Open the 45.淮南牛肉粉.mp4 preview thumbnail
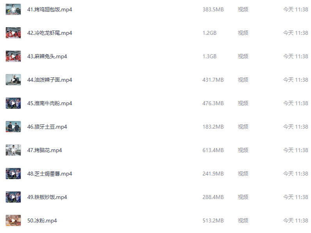 tap(13, 103)
